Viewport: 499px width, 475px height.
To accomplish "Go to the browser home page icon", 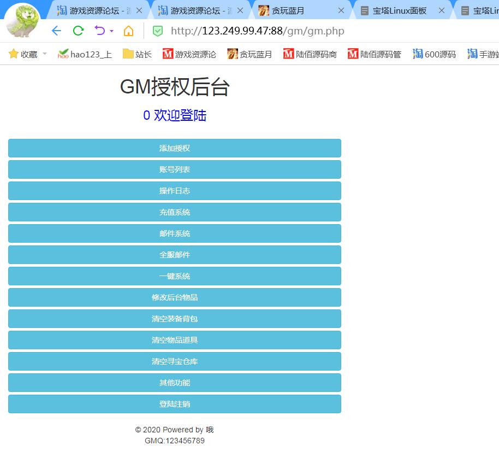I will click(x=128, y=31).
